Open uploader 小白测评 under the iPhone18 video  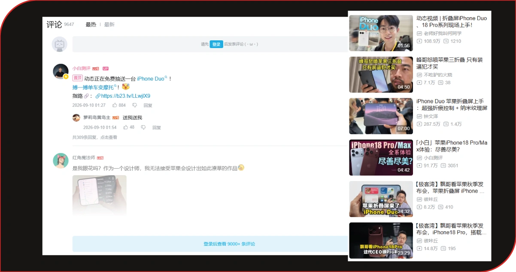click(433, 158)
